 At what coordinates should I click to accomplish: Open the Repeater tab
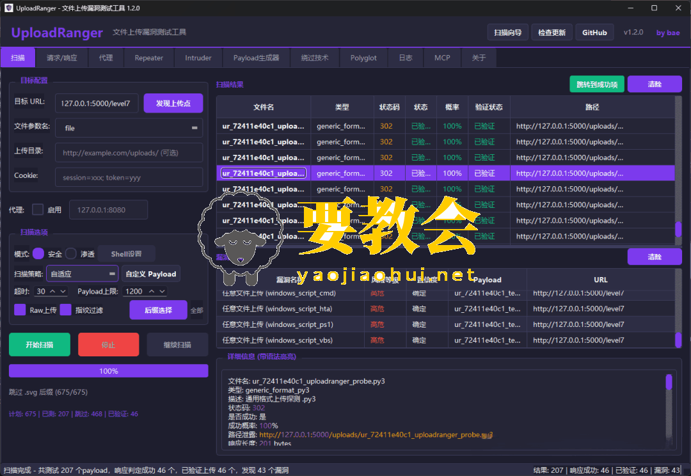tap(149, 58)
